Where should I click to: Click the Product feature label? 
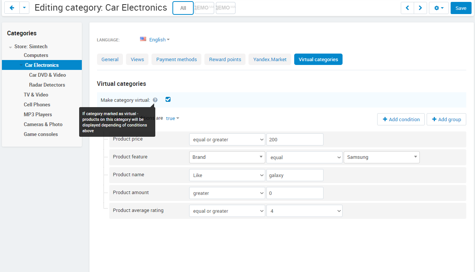coord(130,157)
